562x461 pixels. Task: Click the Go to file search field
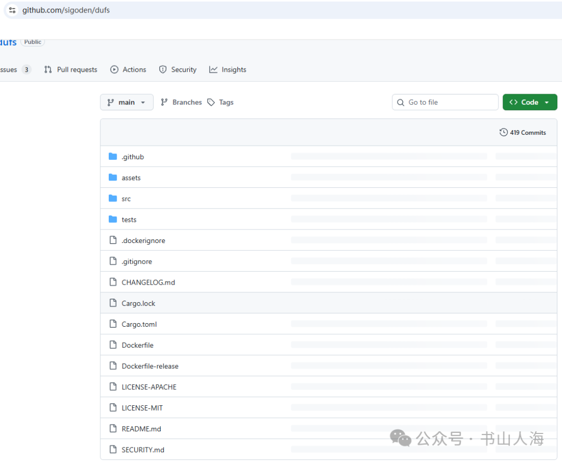[x=445, y=103]
